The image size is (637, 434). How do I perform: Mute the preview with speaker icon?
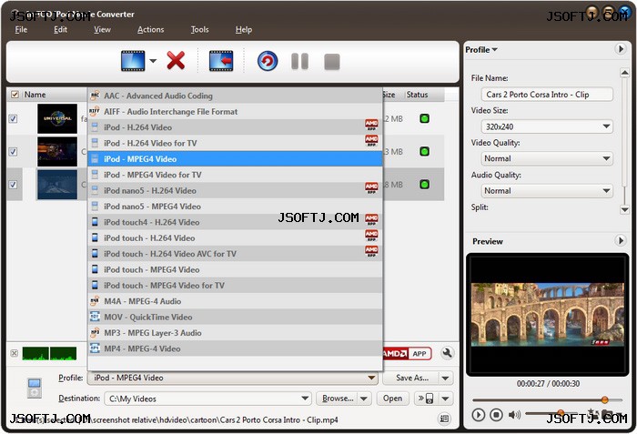(x=514, y=415)
